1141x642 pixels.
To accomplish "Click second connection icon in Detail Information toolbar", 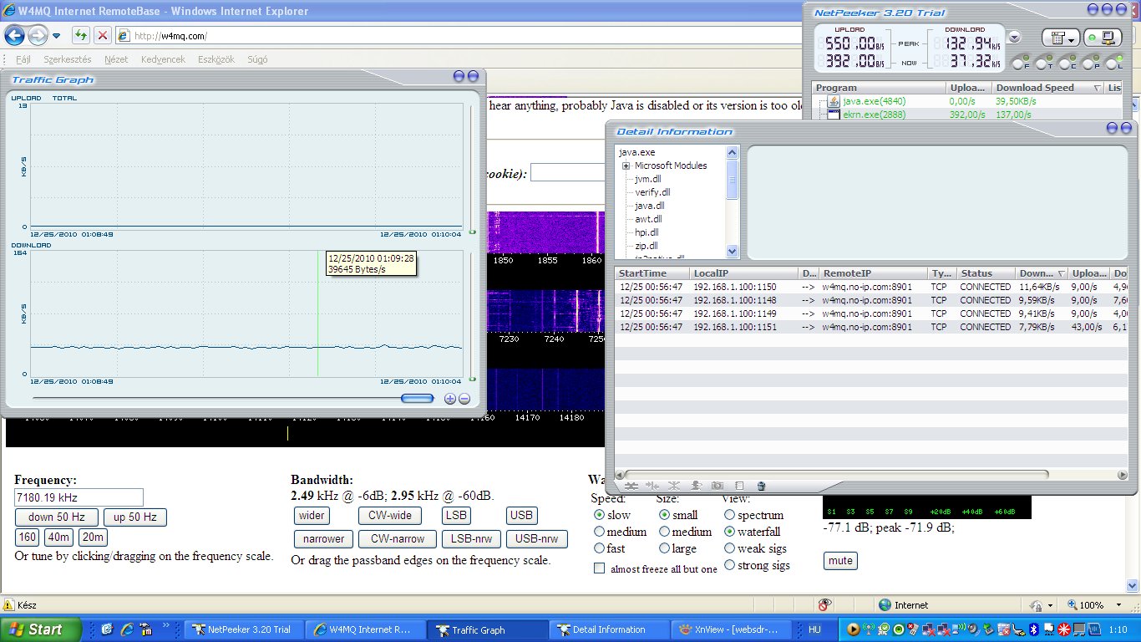I will [653, 486].
